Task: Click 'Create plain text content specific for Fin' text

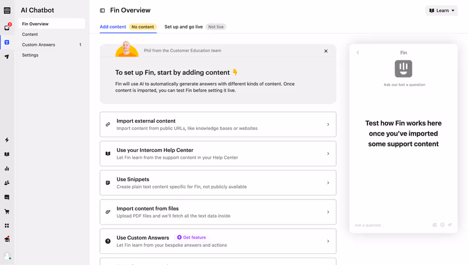Action: click(x=181, y=186)
